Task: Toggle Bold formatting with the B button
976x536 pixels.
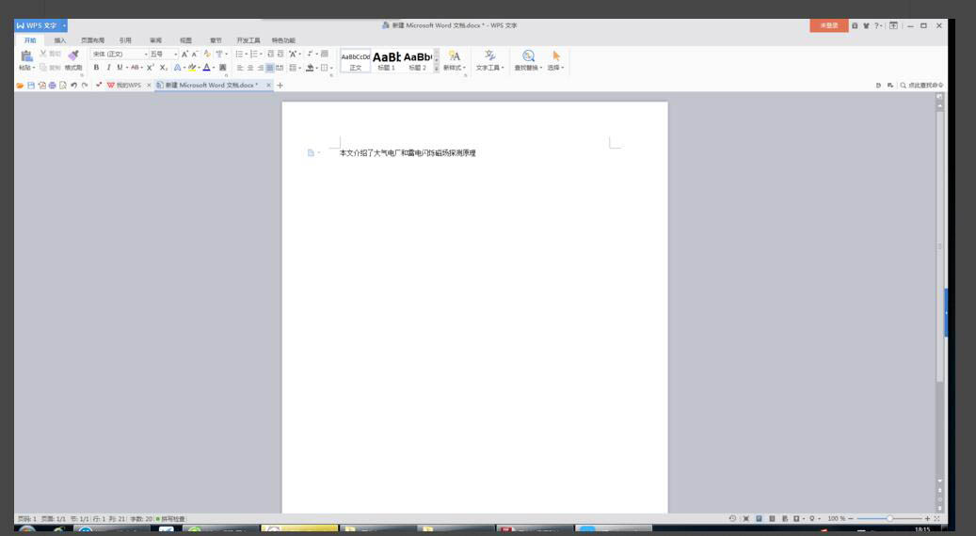Action: [x=96, y=68]
